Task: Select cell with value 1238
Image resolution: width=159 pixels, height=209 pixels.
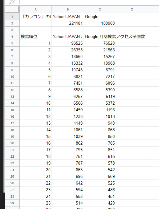Action: (68, 116)
